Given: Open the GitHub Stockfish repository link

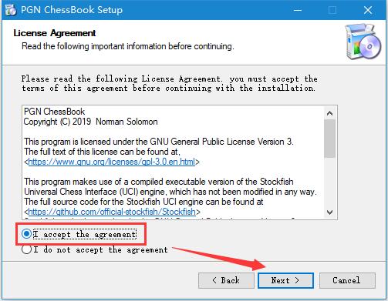Looking at the screenshot, I should (x=112, y=212).
